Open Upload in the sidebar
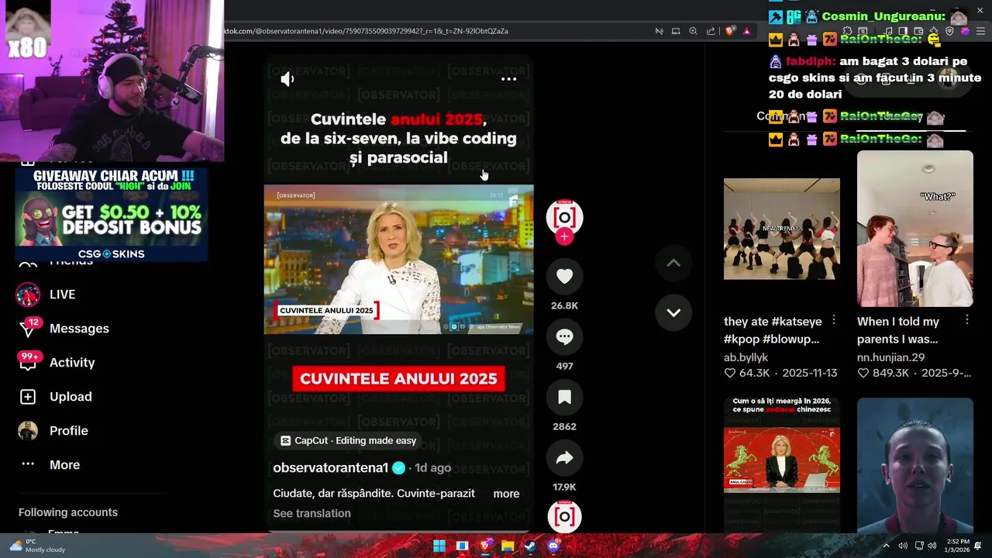 pyautogui.click(x=71, y=397)
